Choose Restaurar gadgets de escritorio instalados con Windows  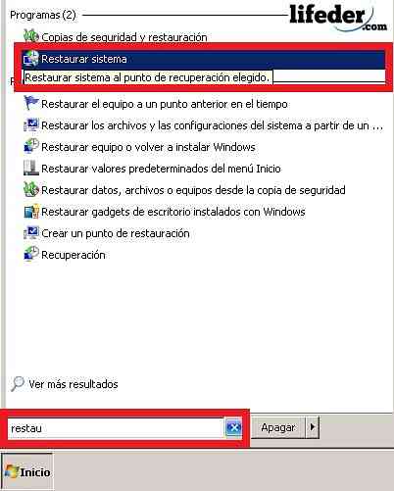tap(165, 212)
